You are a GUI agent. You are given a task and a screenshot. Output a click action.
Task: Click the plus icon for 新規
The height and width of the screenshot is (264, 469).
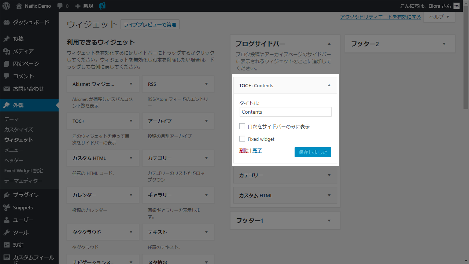click(x=78, y=6)
